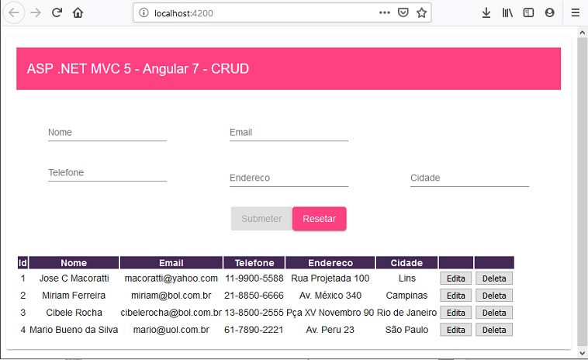The width and height of the screenshot is (588, 360).
Task: Edit the Cibele Rocha row
Action: pyautogui.click(x=455, y=313)
